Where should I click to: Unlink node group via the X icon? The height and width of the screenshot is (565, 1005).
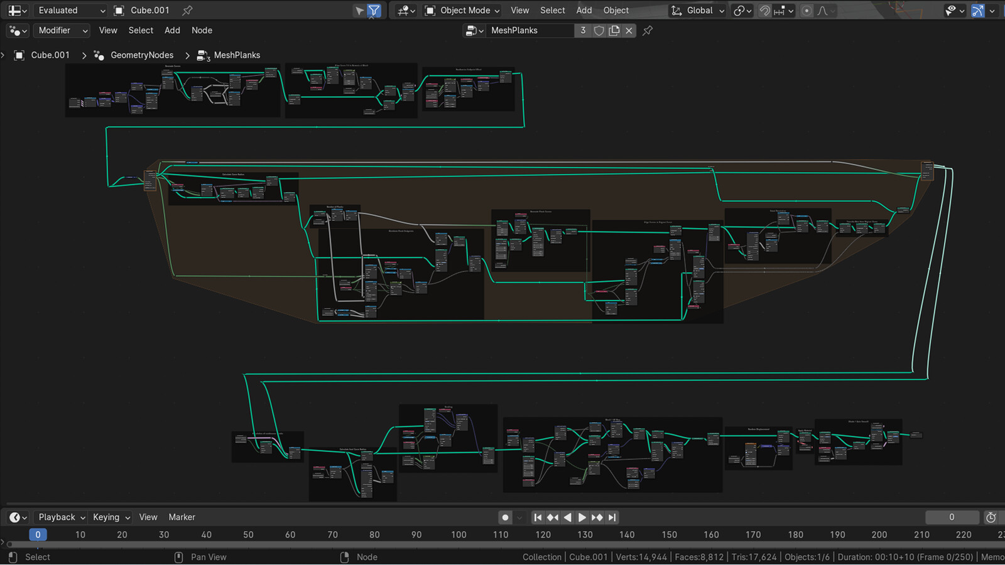pos(629,30)
